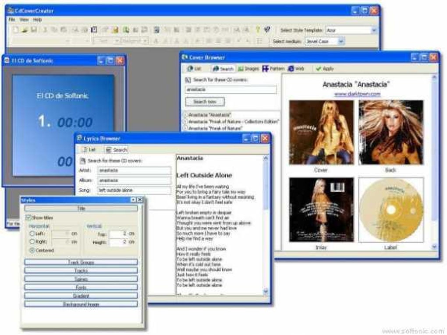Click the Cover Browser title bar icon
The image size is (447, 335).
pyautogui.click(x=185, y=57)
